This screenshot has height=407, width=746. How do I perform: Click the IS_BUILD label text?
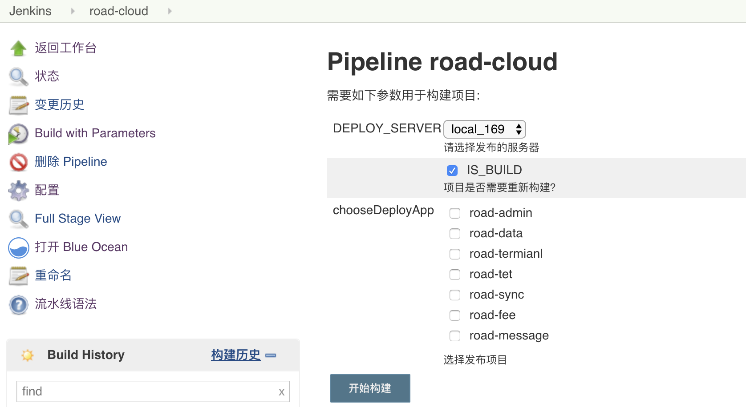pyautogui.click(x=495, y=170)
